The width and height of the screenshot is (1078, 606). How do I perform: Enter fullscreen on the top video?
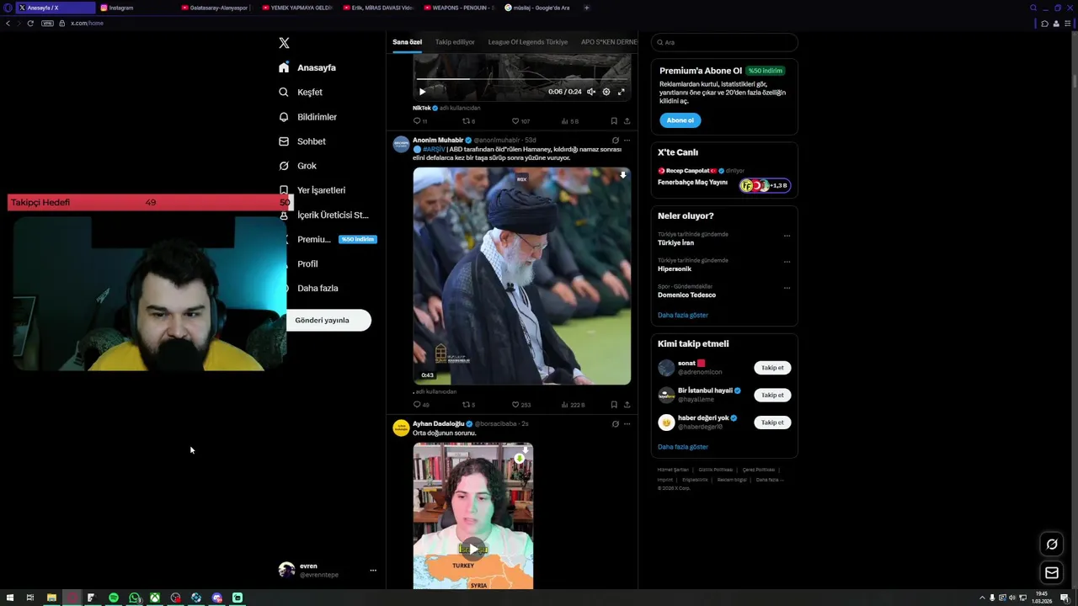click(622, 92)
